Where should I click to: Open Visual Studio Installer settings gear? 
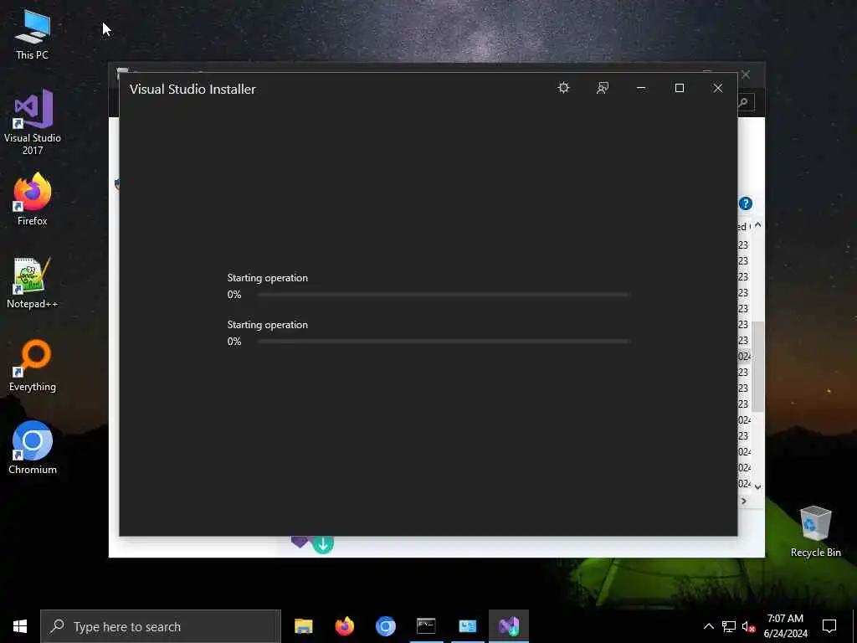[x=563, y=88]
